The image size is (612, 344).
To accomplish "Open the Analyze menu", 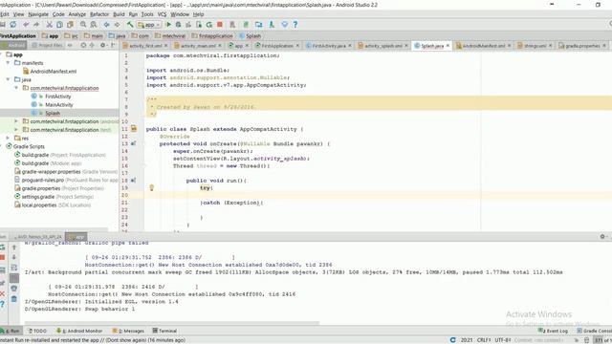I will click(x=77, y=14).
